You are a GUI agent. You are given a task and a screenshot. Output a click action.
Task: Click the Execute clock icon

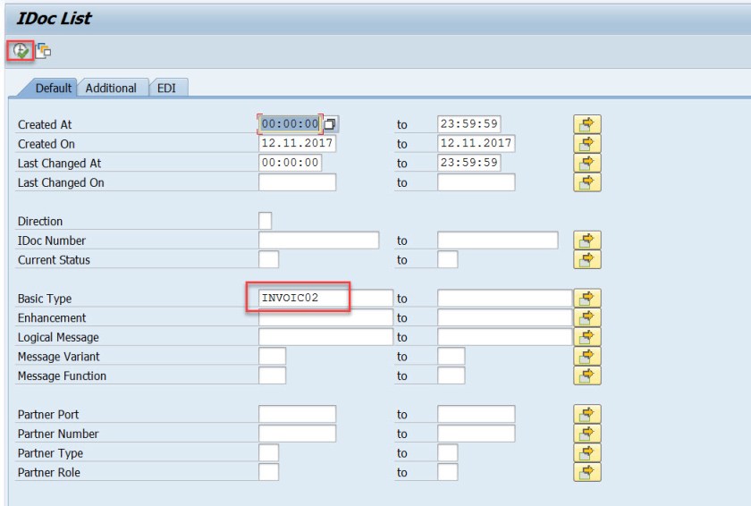pos(20,50)
